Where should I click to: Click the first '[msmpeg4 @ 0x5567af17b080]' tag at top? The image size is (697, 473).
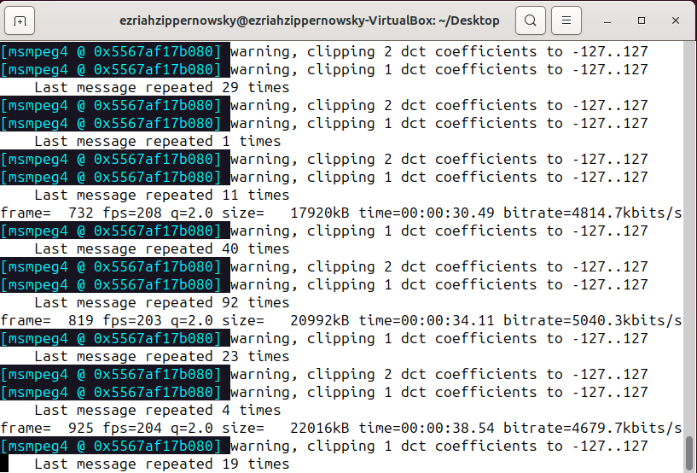(111, 51)
